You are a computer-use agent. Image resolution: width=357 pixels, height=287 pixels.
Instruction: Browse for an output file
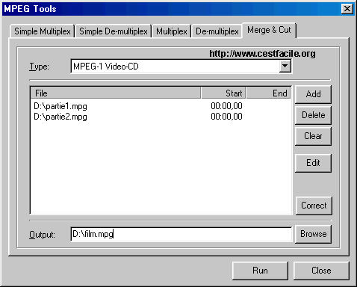coord(313,234)
